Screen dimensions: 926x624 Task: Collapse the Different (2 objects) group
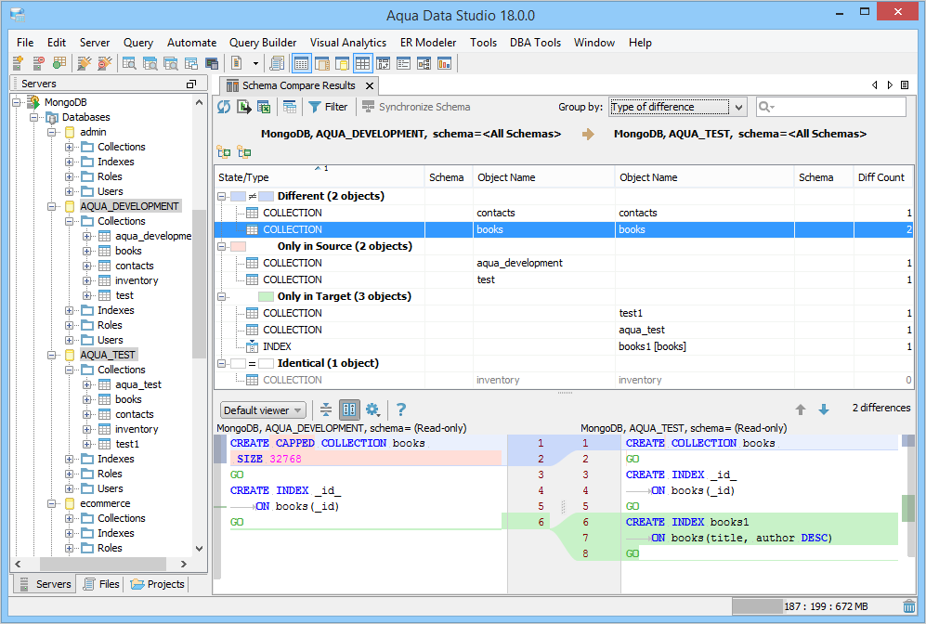point(221,196)
